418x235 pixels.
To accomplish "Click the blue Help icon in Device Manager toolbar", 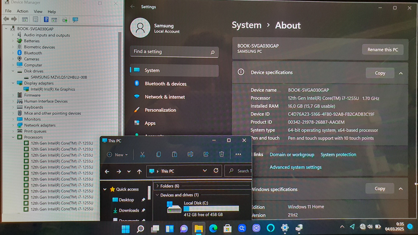I will coord(46,20).
